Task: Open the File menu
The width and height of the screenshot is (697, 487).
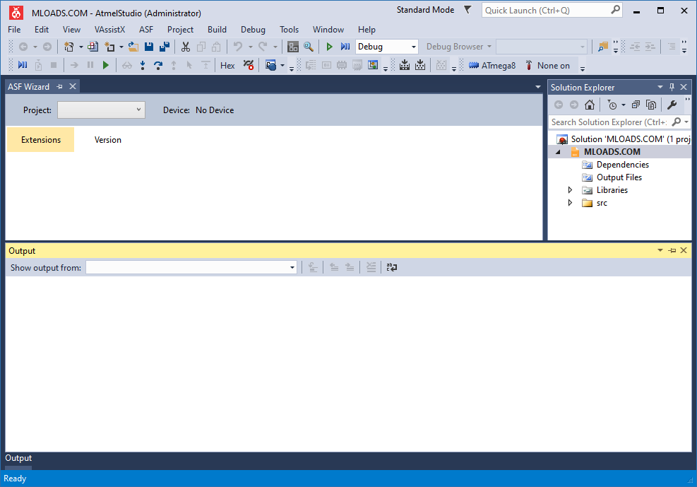Action: coord(14,30)
